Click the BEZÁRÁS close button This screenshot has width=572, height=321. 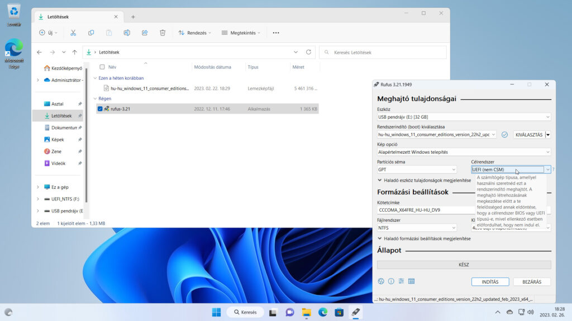click(x=532, y=281)
